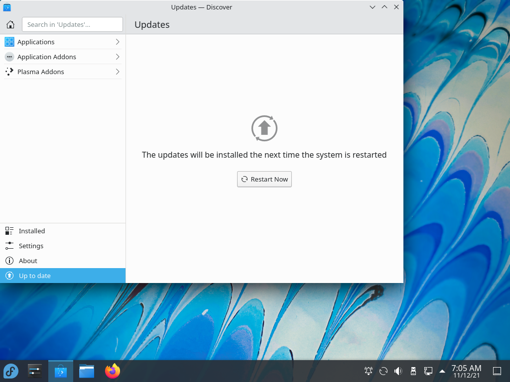
Task: Expand Applications chevron arrow
Action: [x=118, y=42]
